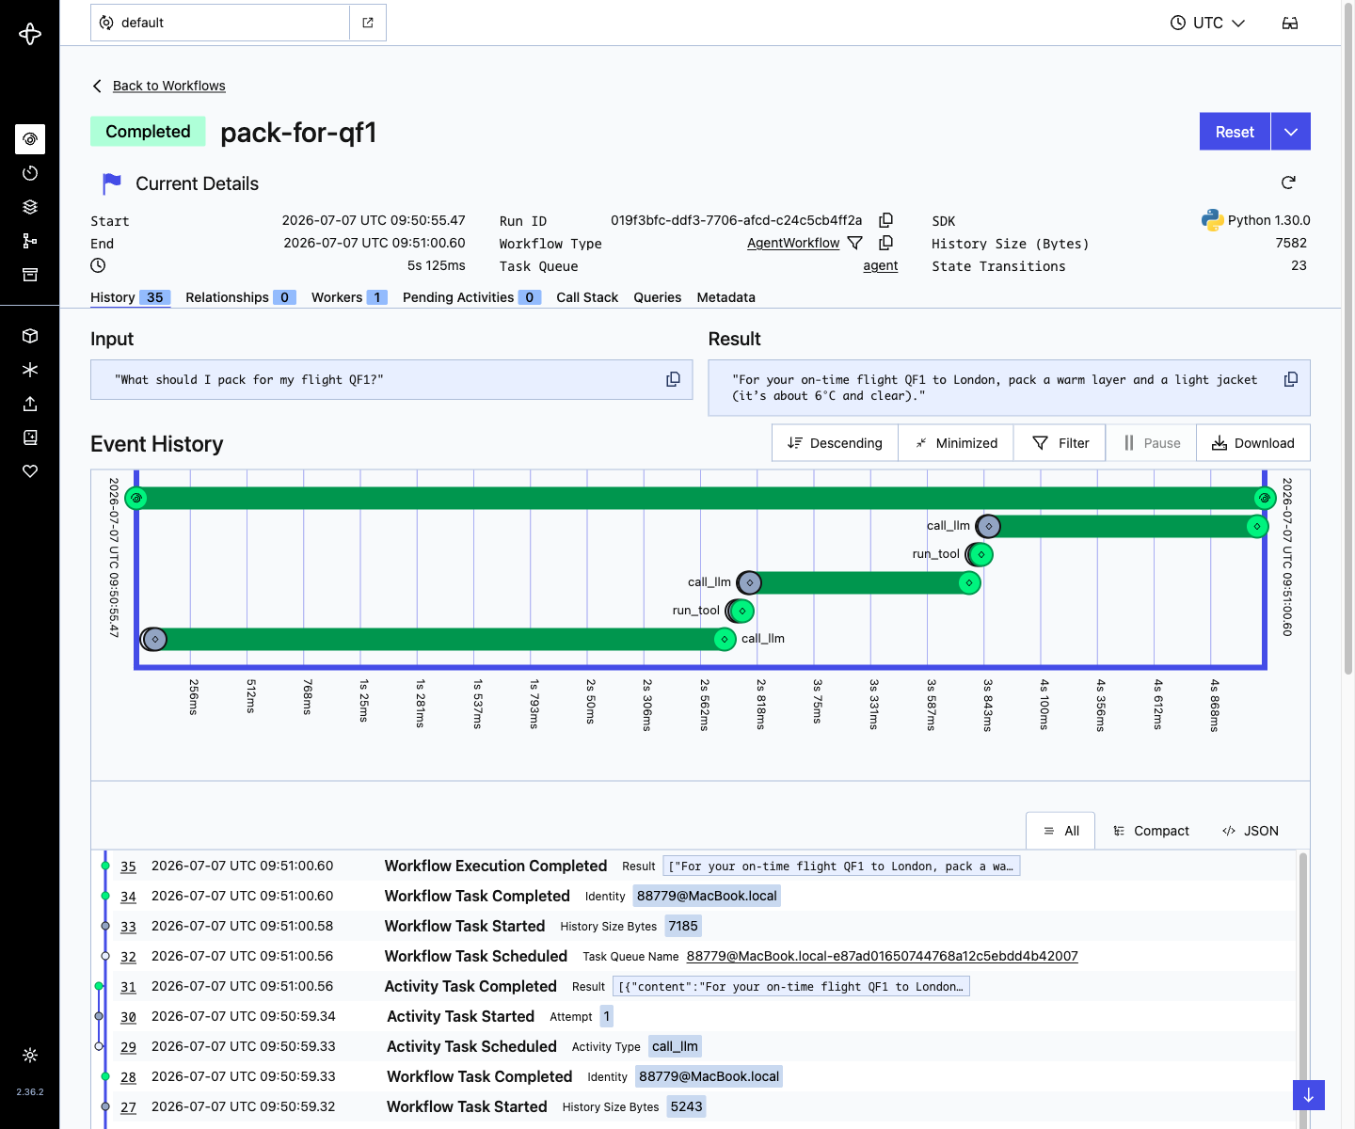Expand the Reset button dropdown arrow

pos(1291,132)
